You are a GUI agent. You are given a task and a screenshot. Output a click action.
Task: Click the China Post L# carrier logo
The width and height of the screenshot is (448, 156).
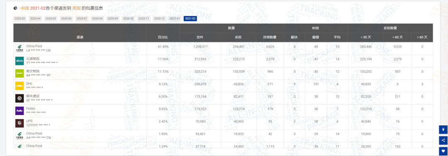pos(19,48)
